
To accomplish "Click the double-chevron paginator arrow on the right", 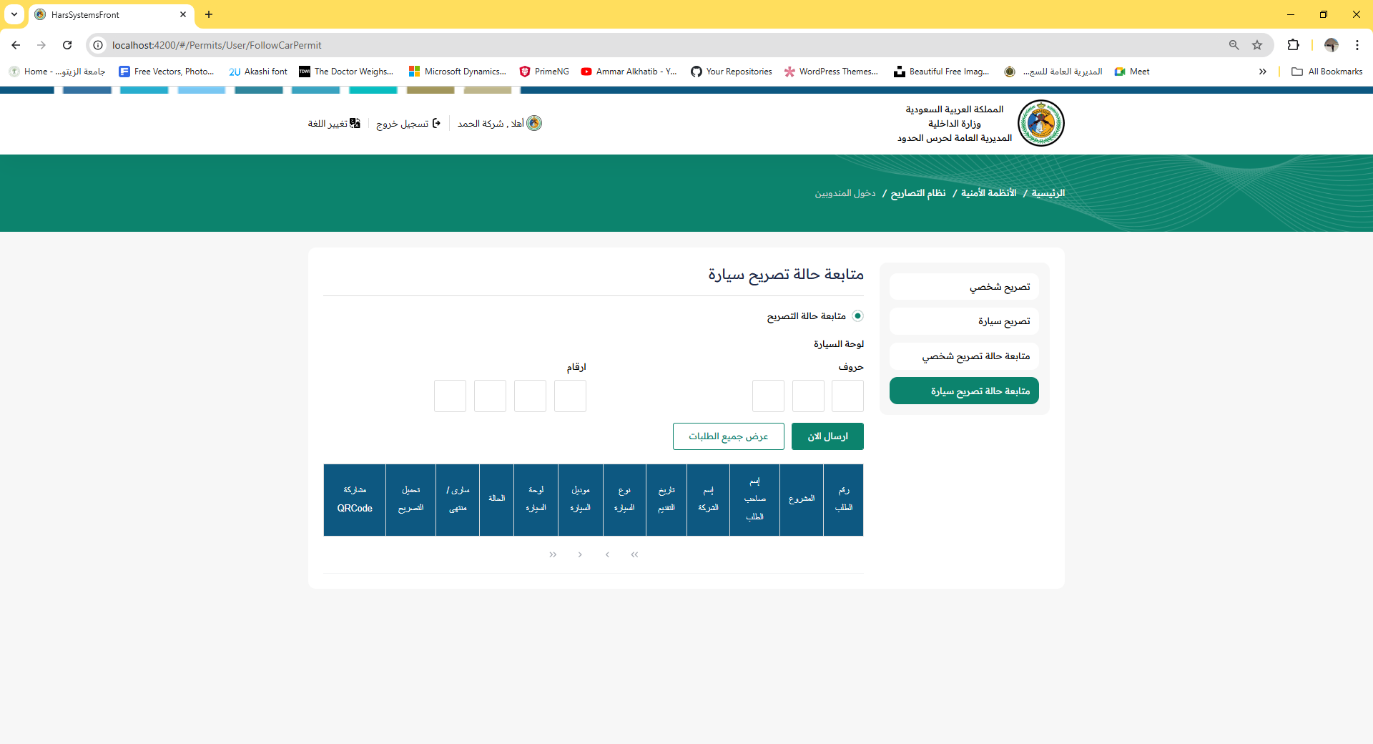I will click(x=634, y=554).
